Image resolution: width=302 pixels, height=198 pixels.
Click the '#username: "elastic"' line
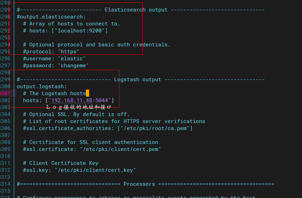54,59
